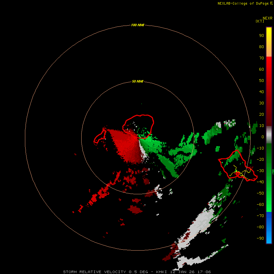
Task: Click the Storm Relative Velocity product caption
Action: (137, 272)
